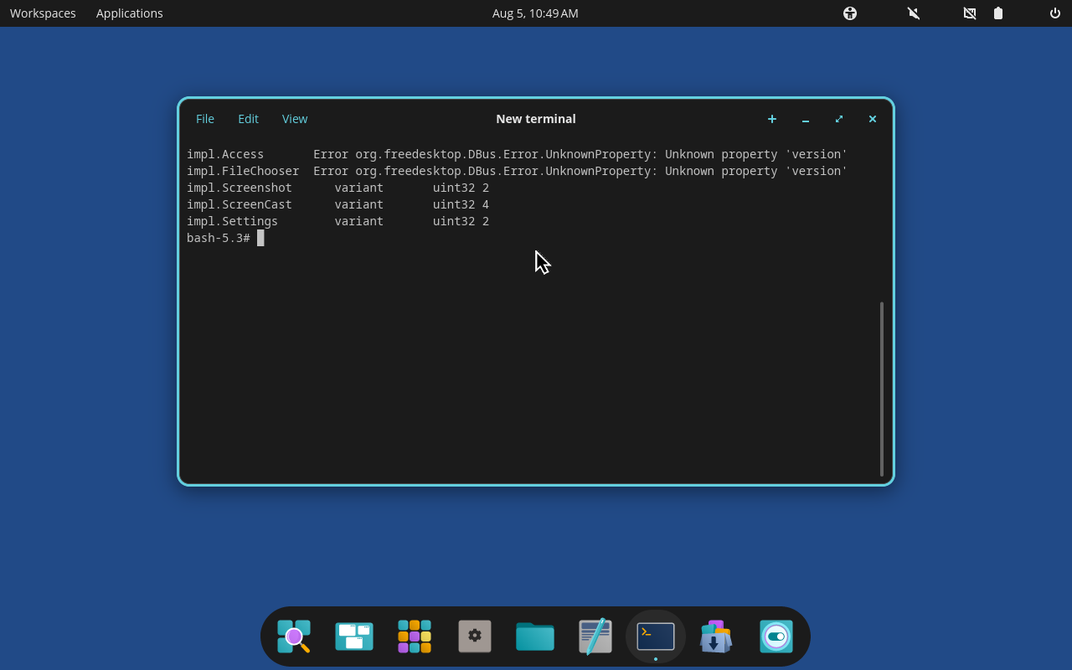Open disconnected network indicator in tray
Image resolution: width=1072 pixels, height=670 pixels.
click(x=970, y=13)
